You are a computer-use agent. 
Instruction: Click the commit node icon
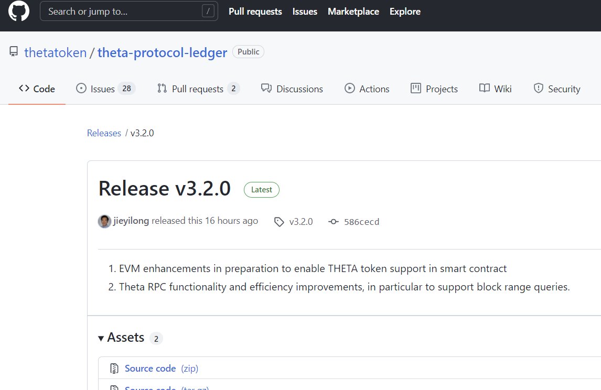[334, 222]
